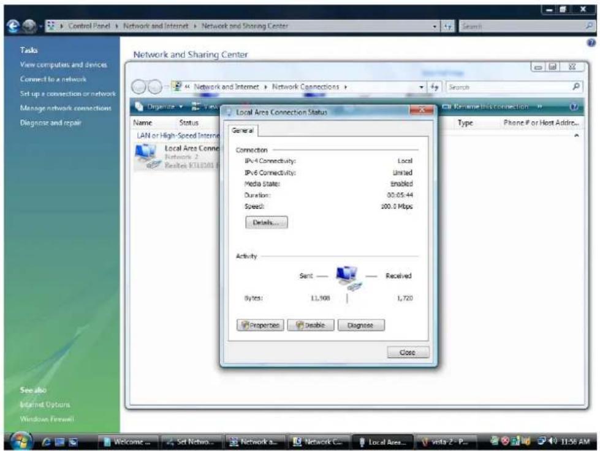Click the Control Panel address bar icon
Viewport: 600px width, 451px height.
pyautogui.click(x=51, y=26)
